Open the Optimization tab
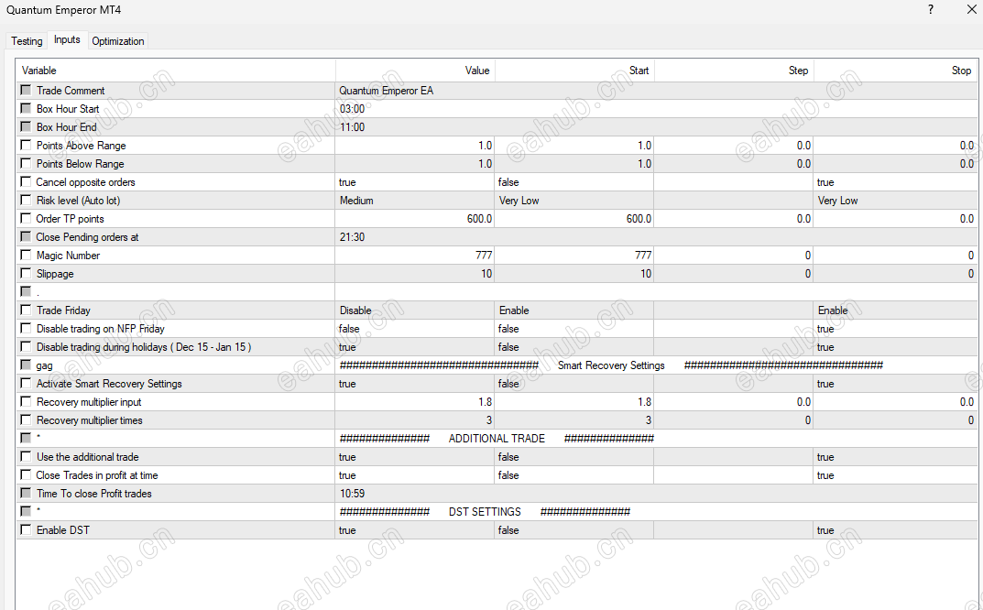This screenshot has width=983, height=610. point(118,40)
